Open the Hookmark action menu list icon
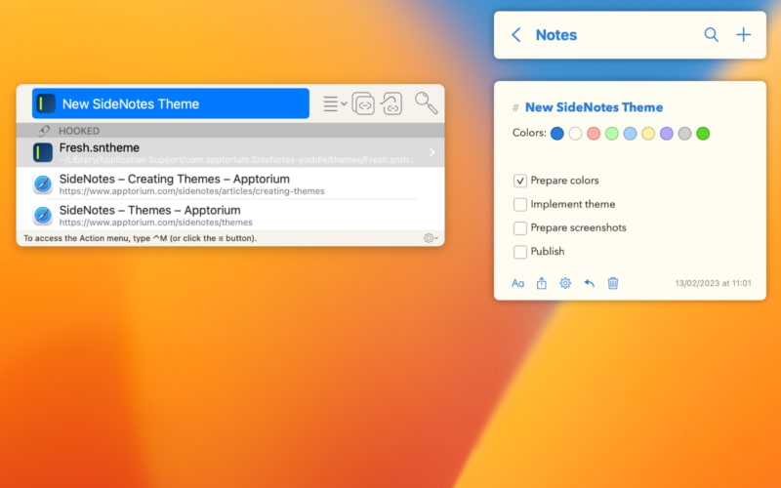Screen dimensions: 781x488 tap(334, 104)
